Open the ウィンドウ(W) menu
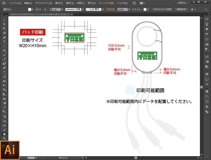Image resolution: width=211 pixels, height=160 pixels. (x=106, y=3)
